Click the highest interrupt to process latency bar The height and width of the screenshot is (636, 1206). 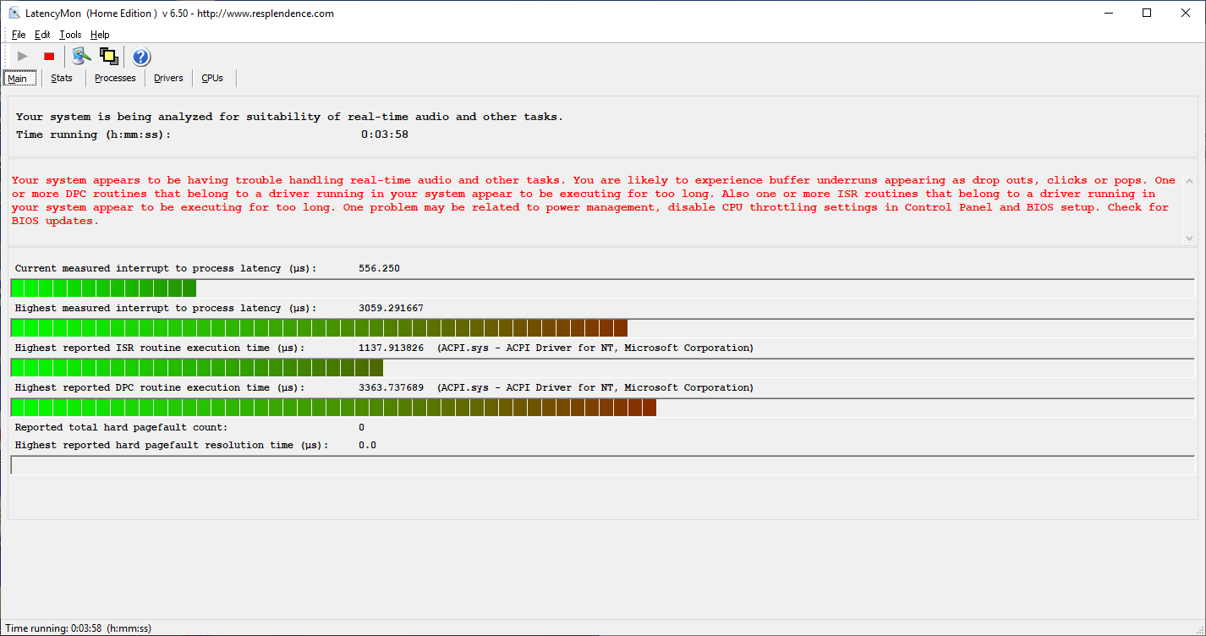[603, 328]
